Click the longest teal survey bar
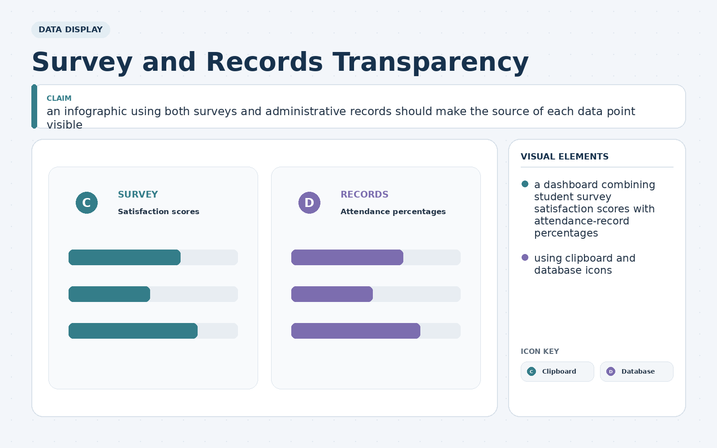Viewport: 717px width, 448px height. (133, 331)
